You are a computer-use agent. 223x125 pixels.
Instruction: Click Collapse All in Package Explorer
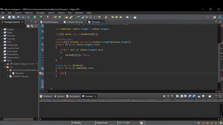click(28, 26)
